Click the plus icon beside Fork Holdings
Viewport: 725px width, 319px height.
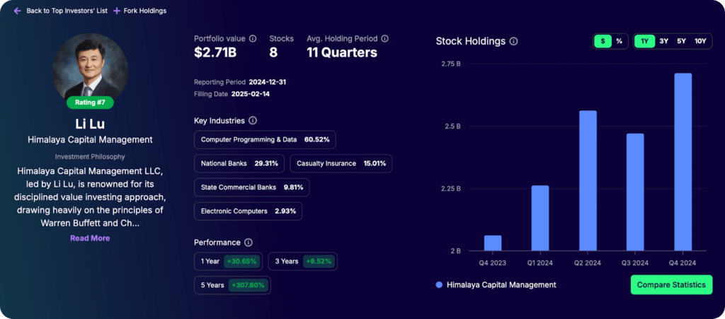(x=117, y=11)
